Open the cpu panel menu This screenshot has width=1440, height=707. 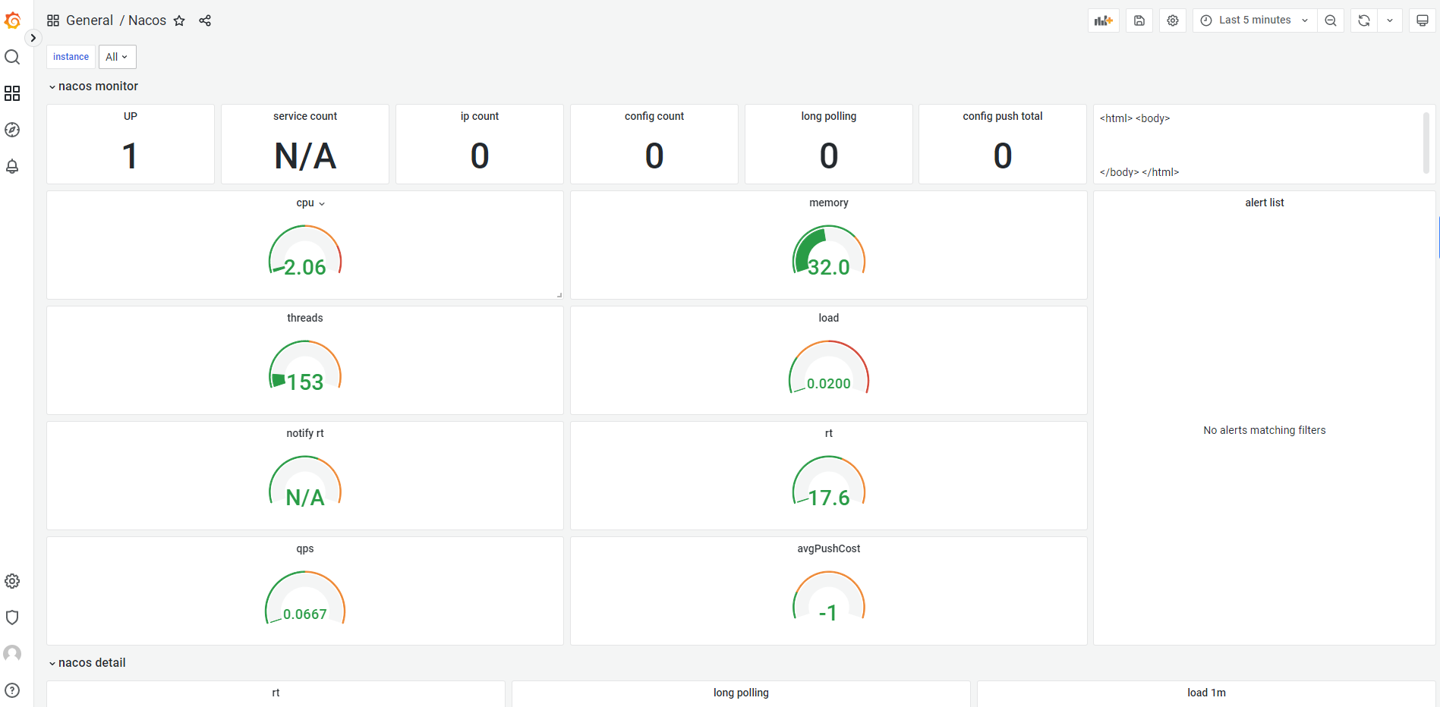pyautogui.click(x=320, y=203)
